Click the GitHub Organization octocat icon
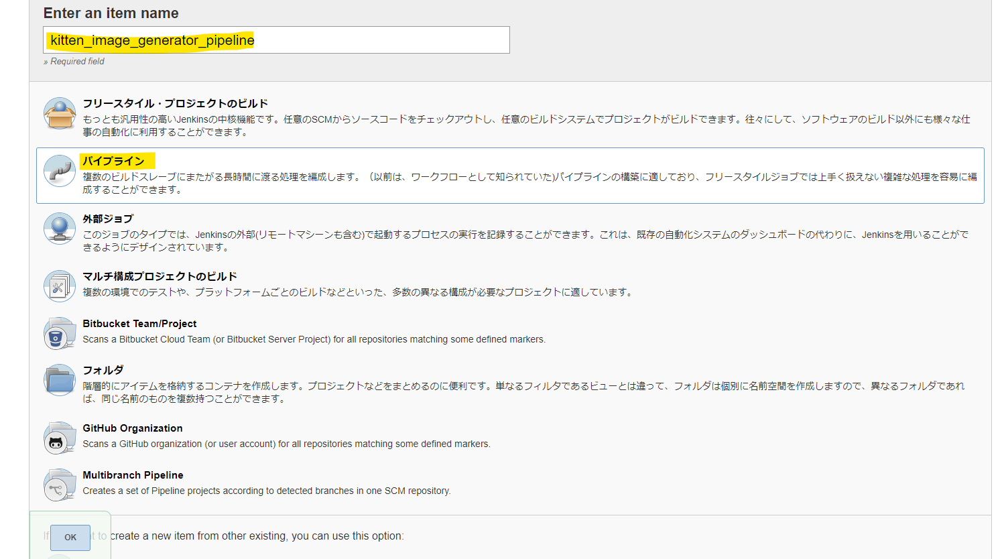This screenshot has height=559, width=1002. (x=59, y=436)
